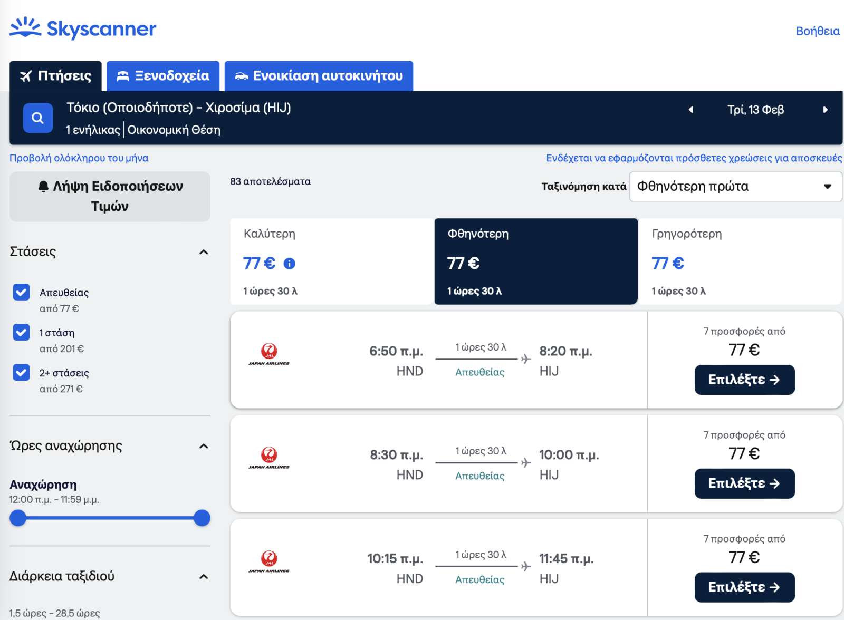Viewport: 844px width, 620px height.
Task: Switch to the Ξενοδοχεία tab
Action: 163,76
